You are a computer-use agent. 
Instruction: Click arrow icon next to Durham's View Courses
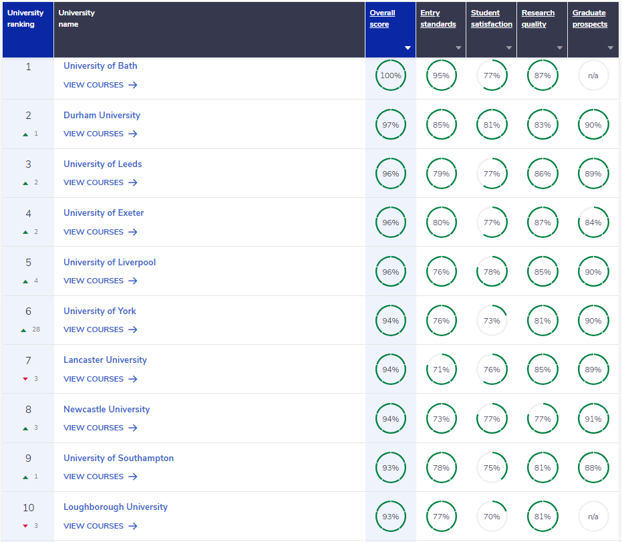pyautogui.click(x=133, y=134)
